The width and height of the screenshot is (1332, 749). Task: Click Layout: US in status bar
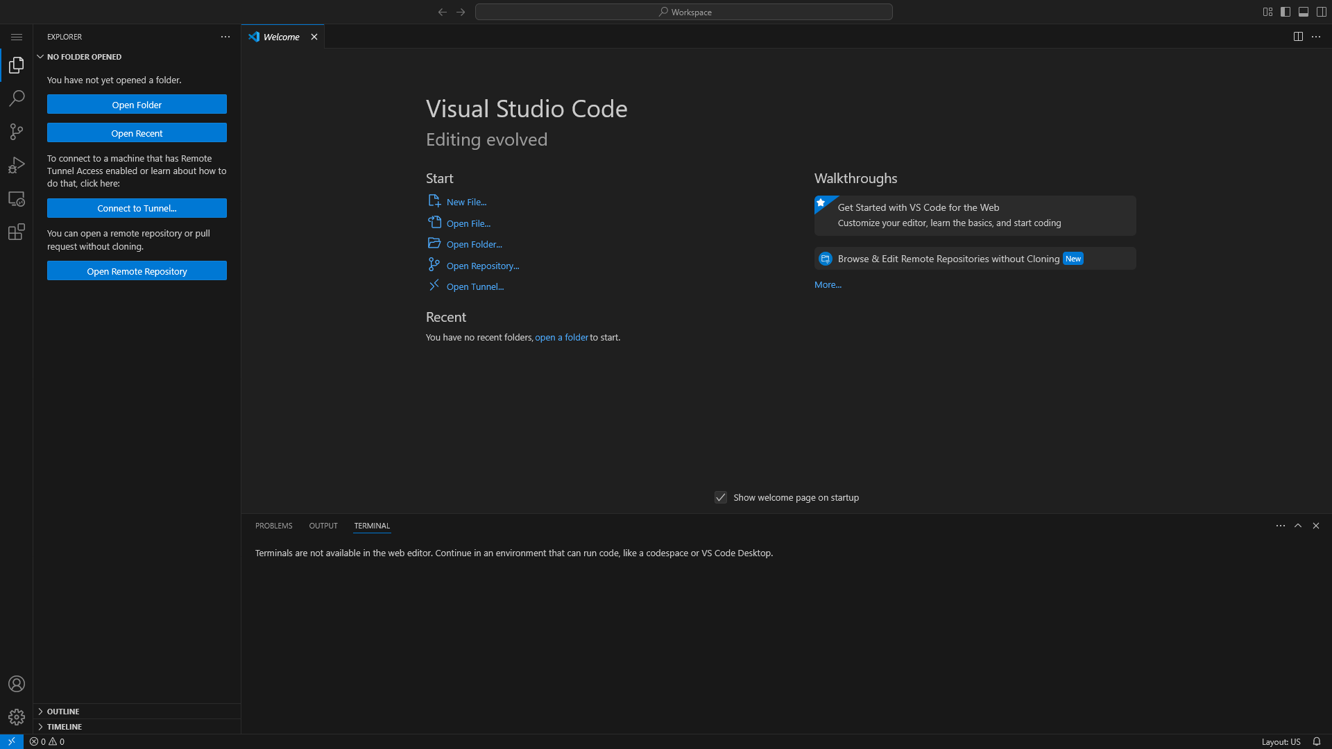click(x=1281, y=741)
